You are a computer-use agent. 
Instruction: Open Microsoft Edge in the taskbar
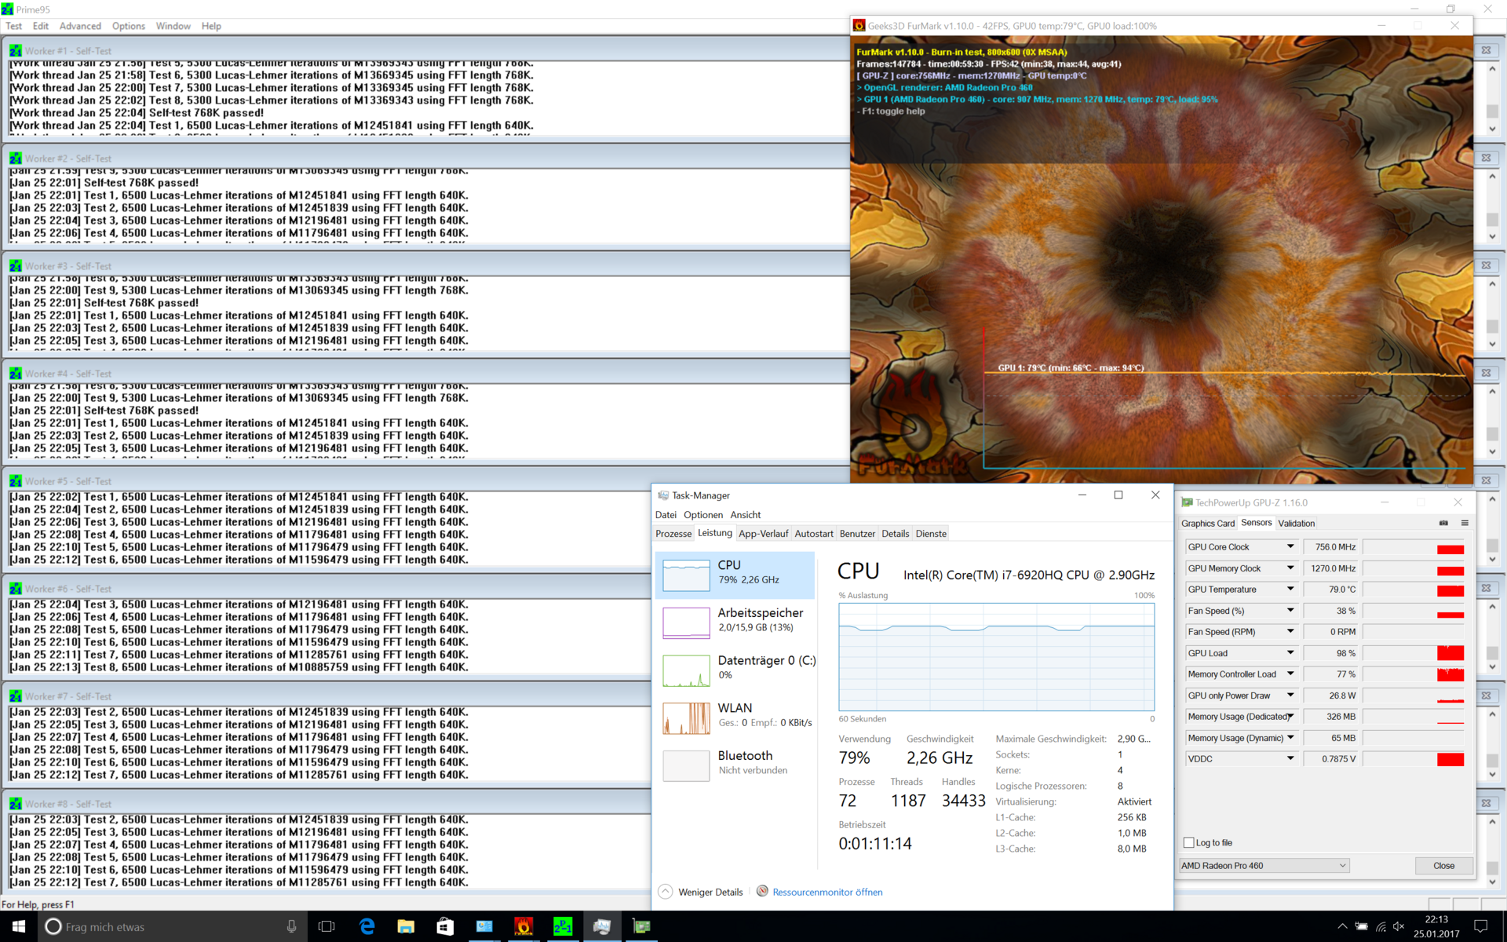[367, 926]
